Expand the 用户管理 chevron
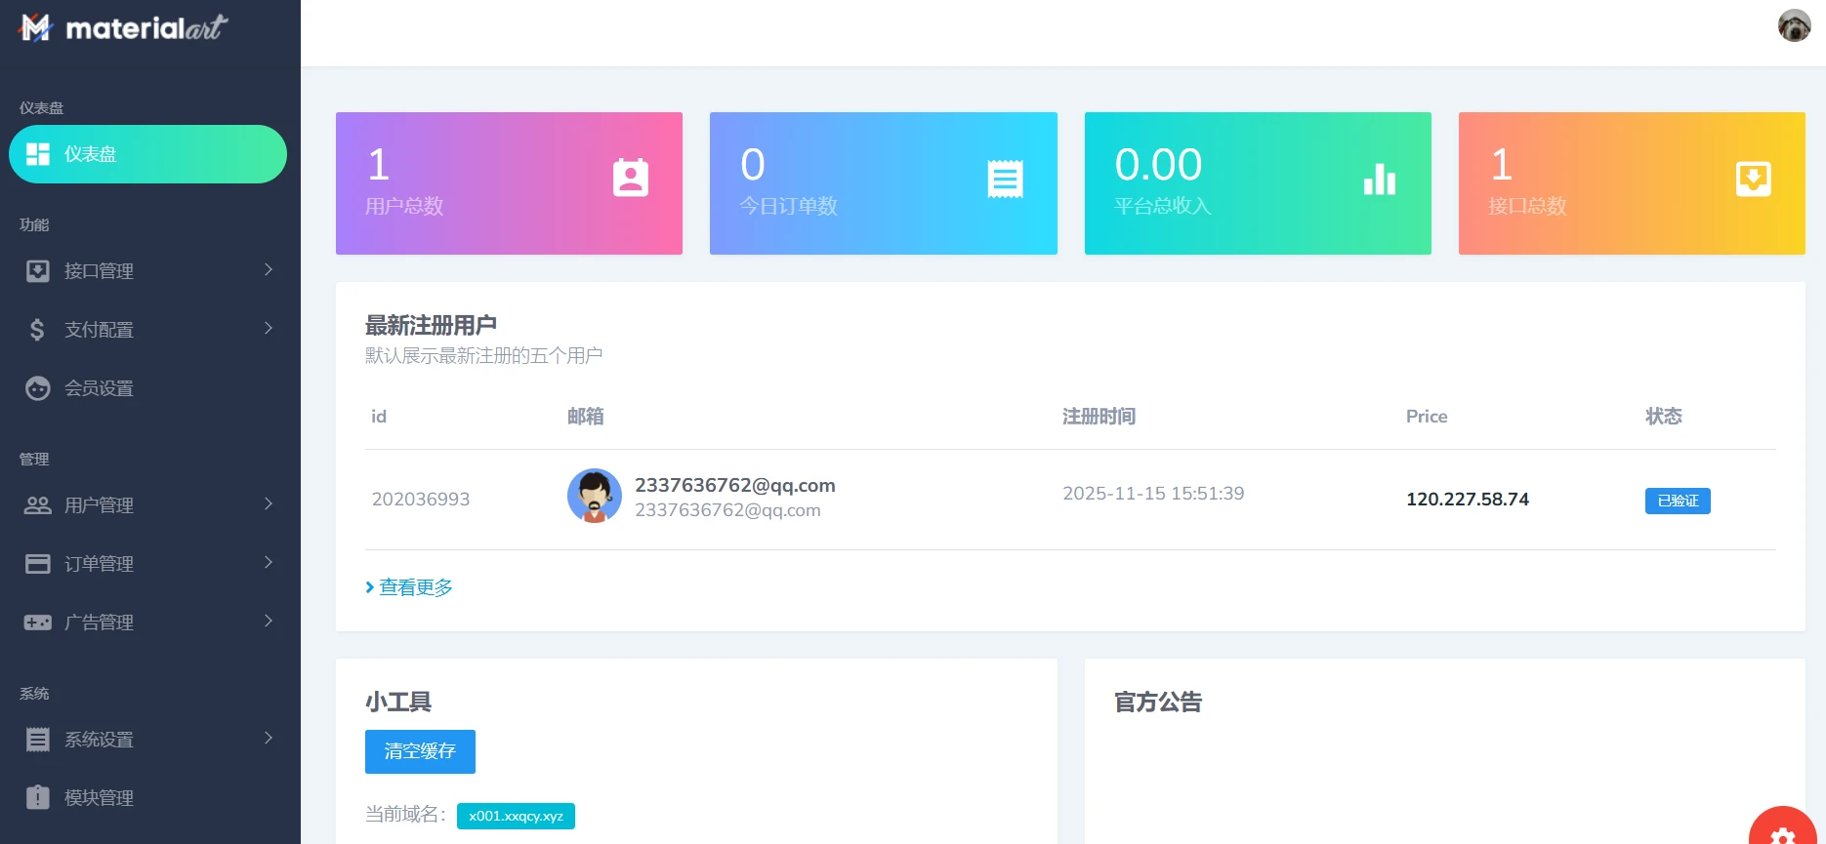The image size is (1826, 844). point(269,503)
